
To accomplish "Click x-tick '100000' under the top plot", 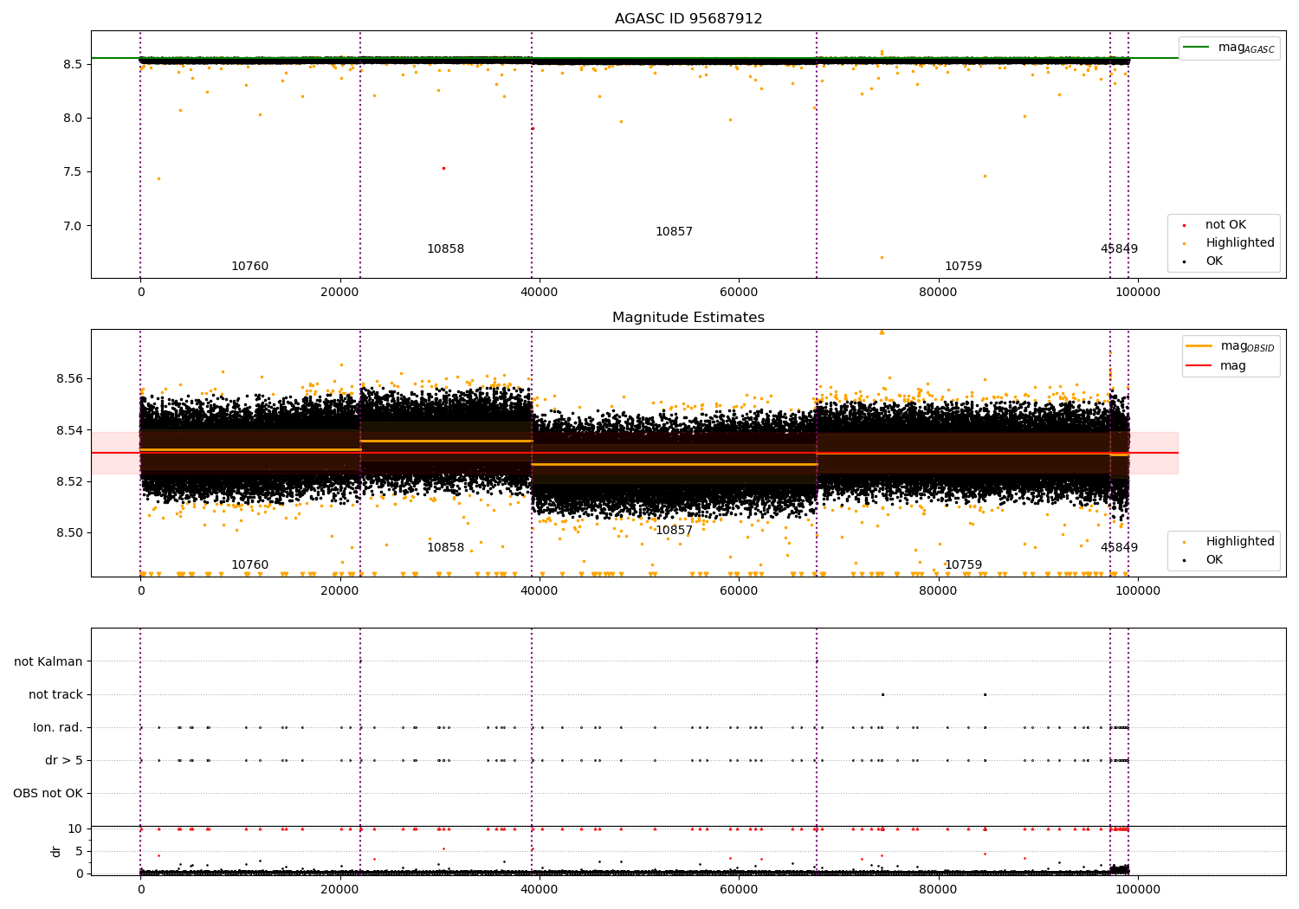I will [x=1137, y=293].
